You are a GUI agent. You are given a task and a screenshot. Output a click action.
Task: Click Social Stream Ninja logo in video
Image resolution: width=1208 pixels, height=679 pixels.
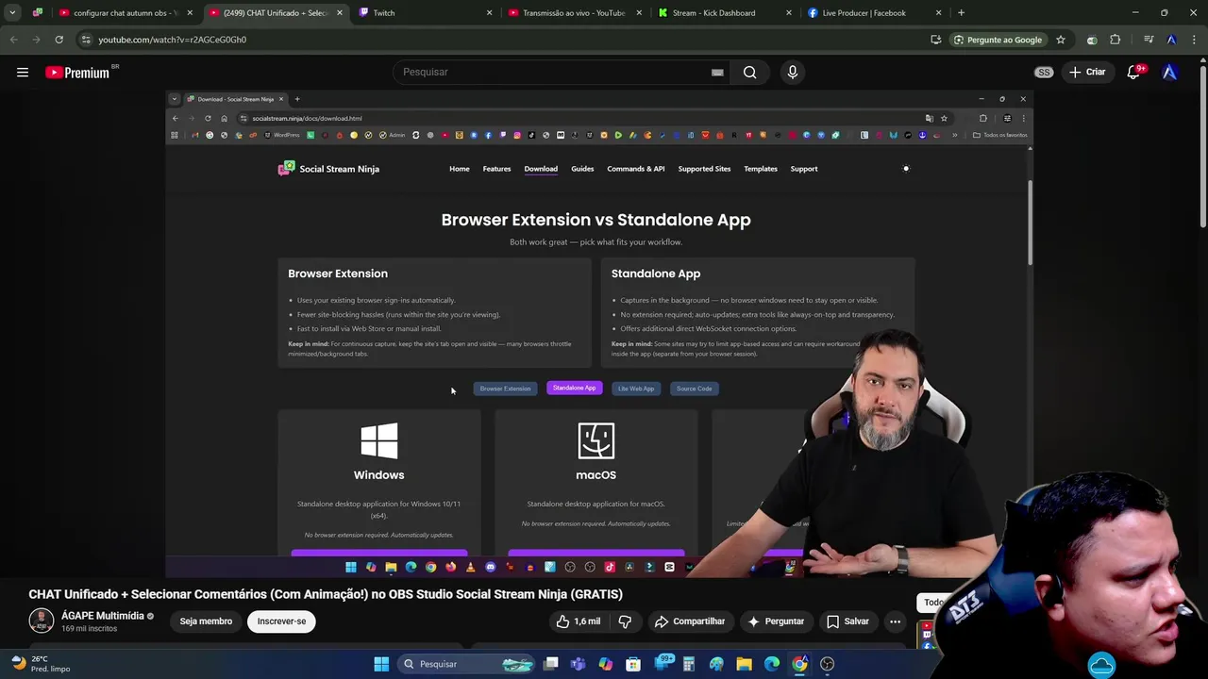328,169
